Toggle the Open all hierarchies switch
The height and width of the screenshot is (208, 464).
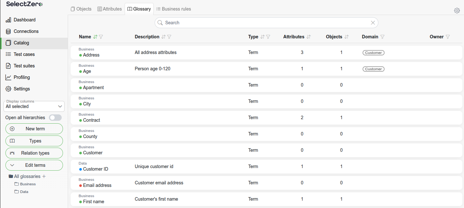click(x=55, y=118)
